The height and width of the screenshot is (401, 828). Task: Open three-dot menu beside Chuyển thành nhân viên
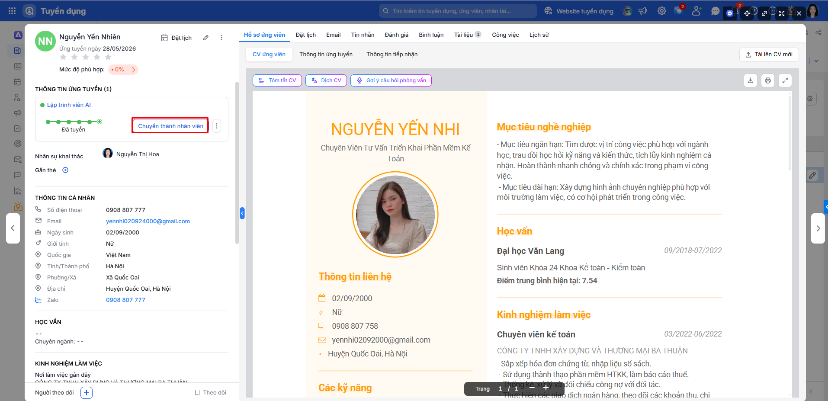point(217,126)
